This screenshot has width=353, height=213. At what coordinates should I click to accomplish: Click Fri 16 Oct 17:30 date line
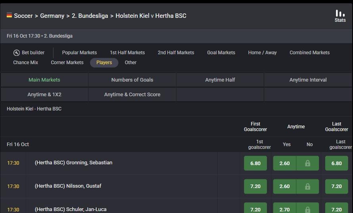[x=40, y=36]
